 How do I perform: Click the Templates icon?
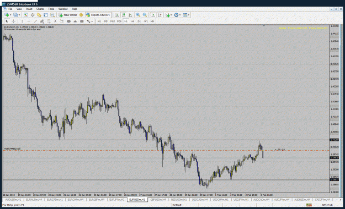[185, 15]
